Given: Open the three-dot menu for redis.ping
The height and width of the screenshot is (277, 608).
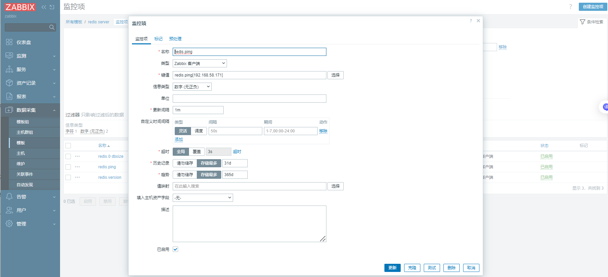Looking at the screenshot, I should point(77,167).
